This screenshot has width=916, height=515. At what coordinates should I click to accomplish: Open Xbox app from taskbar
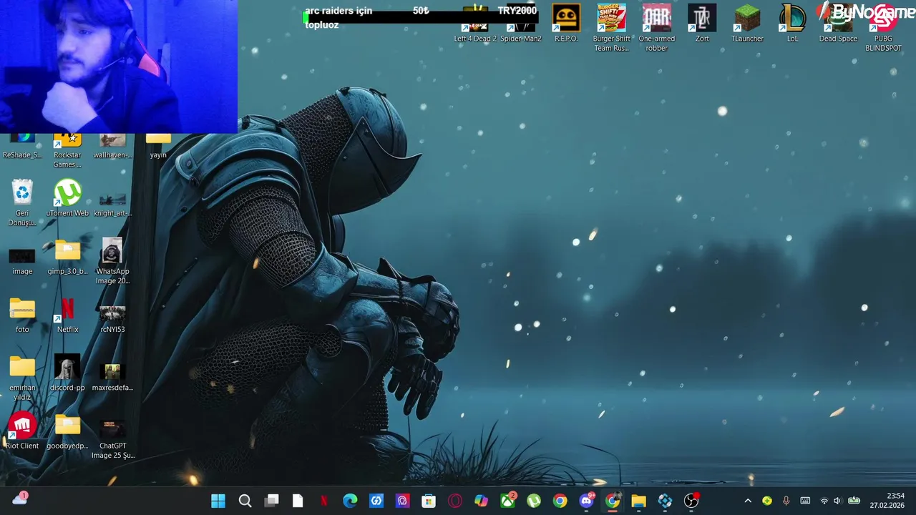[507, 501]
